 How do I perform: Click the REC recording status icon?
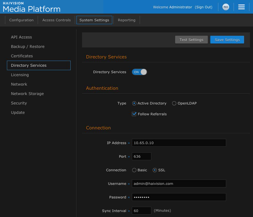tap(226, 7)
